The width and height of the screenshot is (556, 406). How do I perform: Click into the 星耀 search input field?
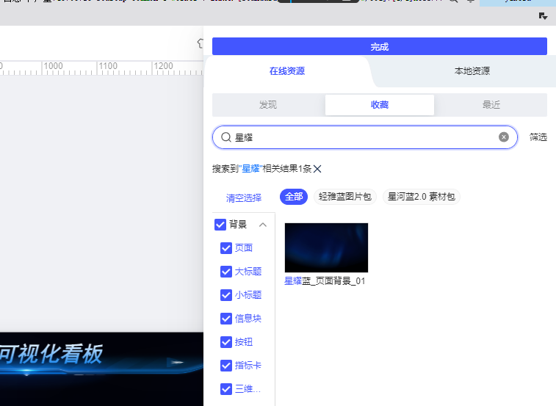coord(364,137)
